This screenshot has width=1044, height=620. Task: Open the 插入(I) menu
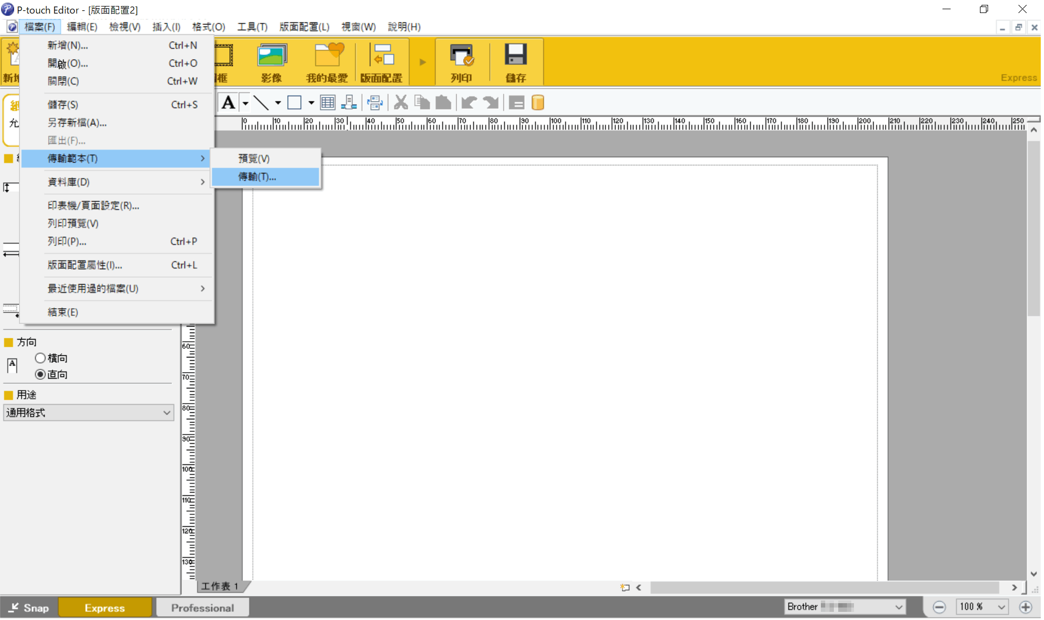tap(167, 27)
